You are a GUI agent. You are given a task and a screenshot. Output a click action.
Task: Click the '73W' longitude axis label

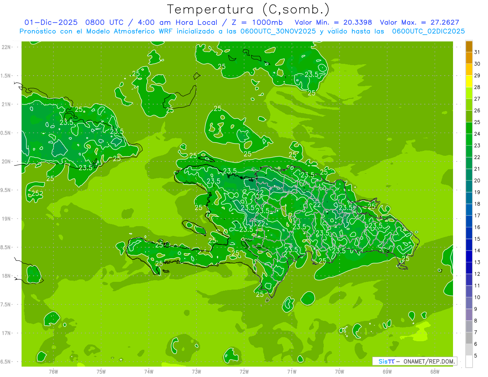click(x=196, y=371)
